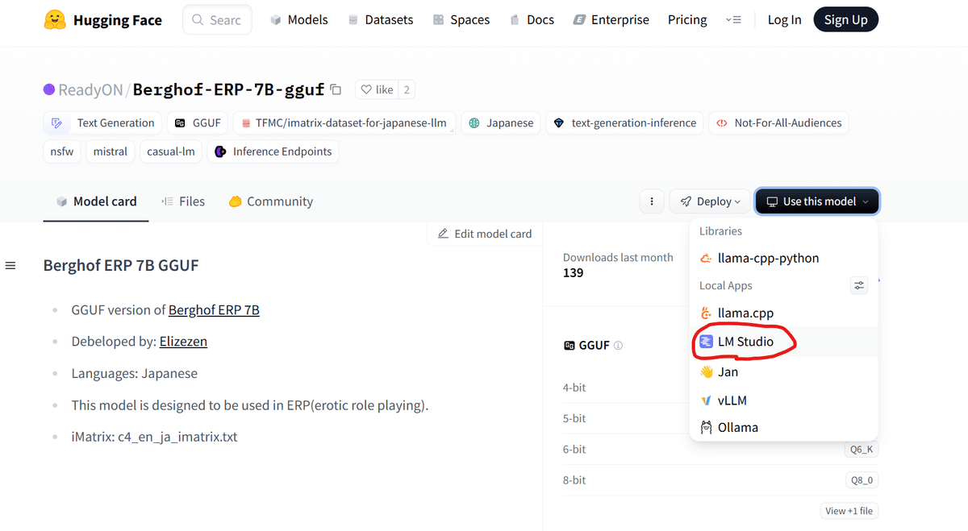This screenshot has height=531, width=968.
Task: Select the Text Generation tag
Action: coord(102,123)
